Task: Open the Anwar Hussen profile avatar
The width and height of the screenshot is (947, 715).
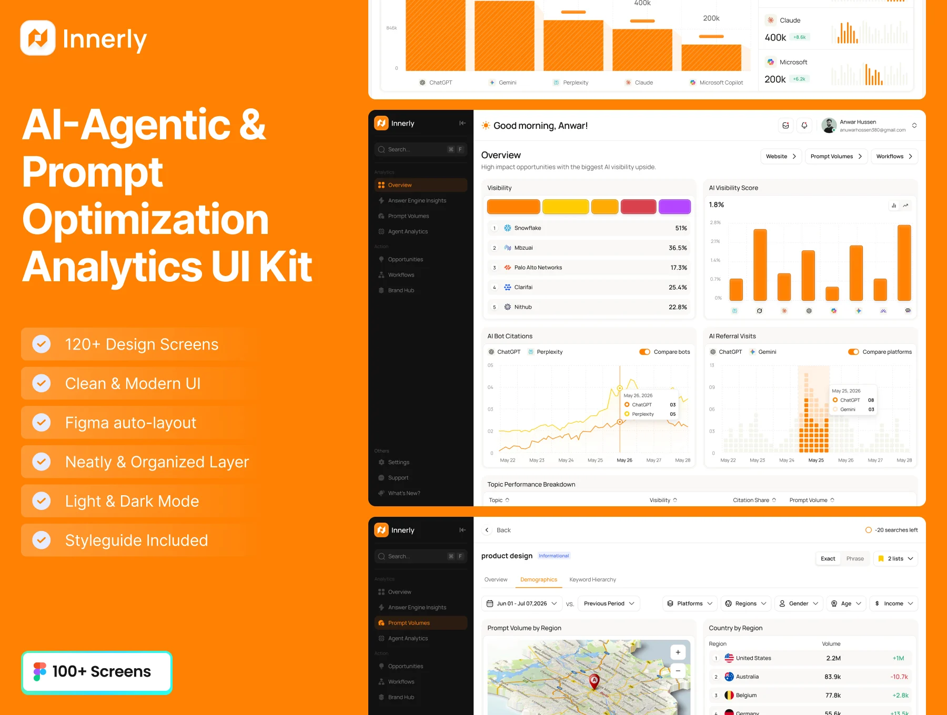Action: coord(829,126)
